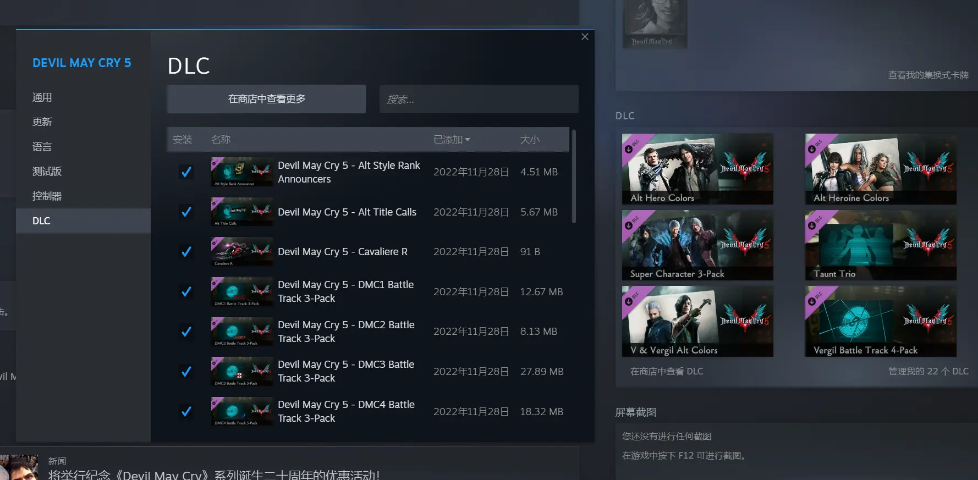
Task: Open Cavaliere R DLC thumbnail
Action: pyautogui.click(x=242, y=252)
